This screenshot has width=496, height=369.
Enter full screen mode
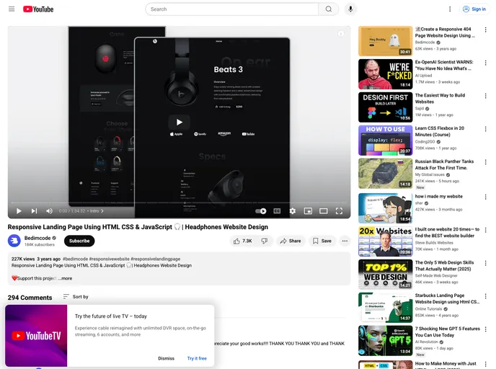click(339, 211)
